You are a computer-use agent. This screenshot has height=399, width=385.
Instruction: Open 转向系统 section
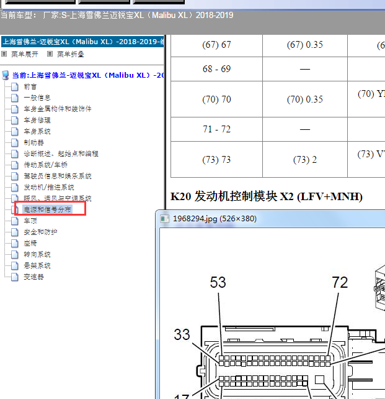pyautogui.click(x=37, y=255)
